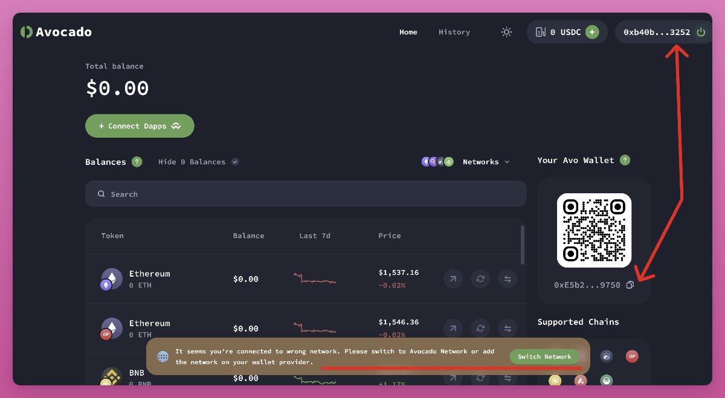Image resolution: width=725 pixels, height=398 pixels.
Task: Swap the $1,546.36 Optimism Ethereum
Action: (x=480, y=329)
